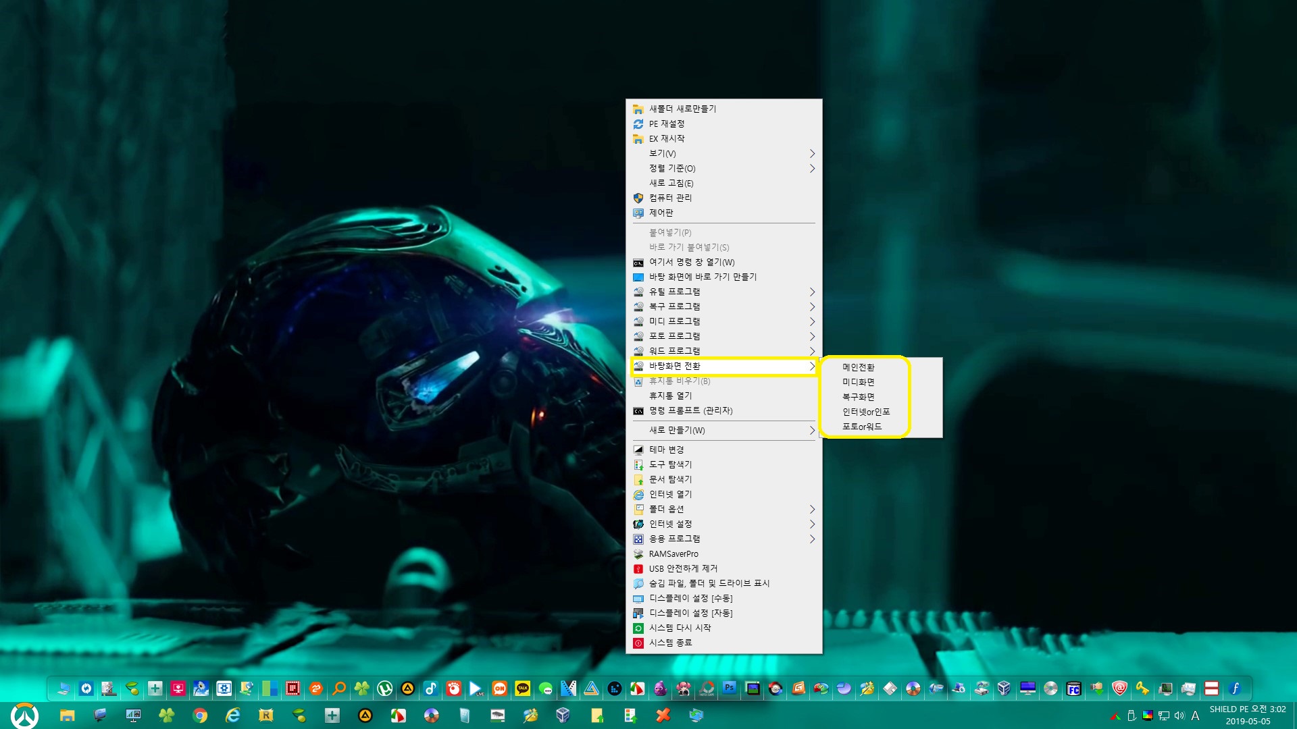Open 디스플레이 설정 [수동]
This screenshot has width=1297, height=729.
click(724, 598)
